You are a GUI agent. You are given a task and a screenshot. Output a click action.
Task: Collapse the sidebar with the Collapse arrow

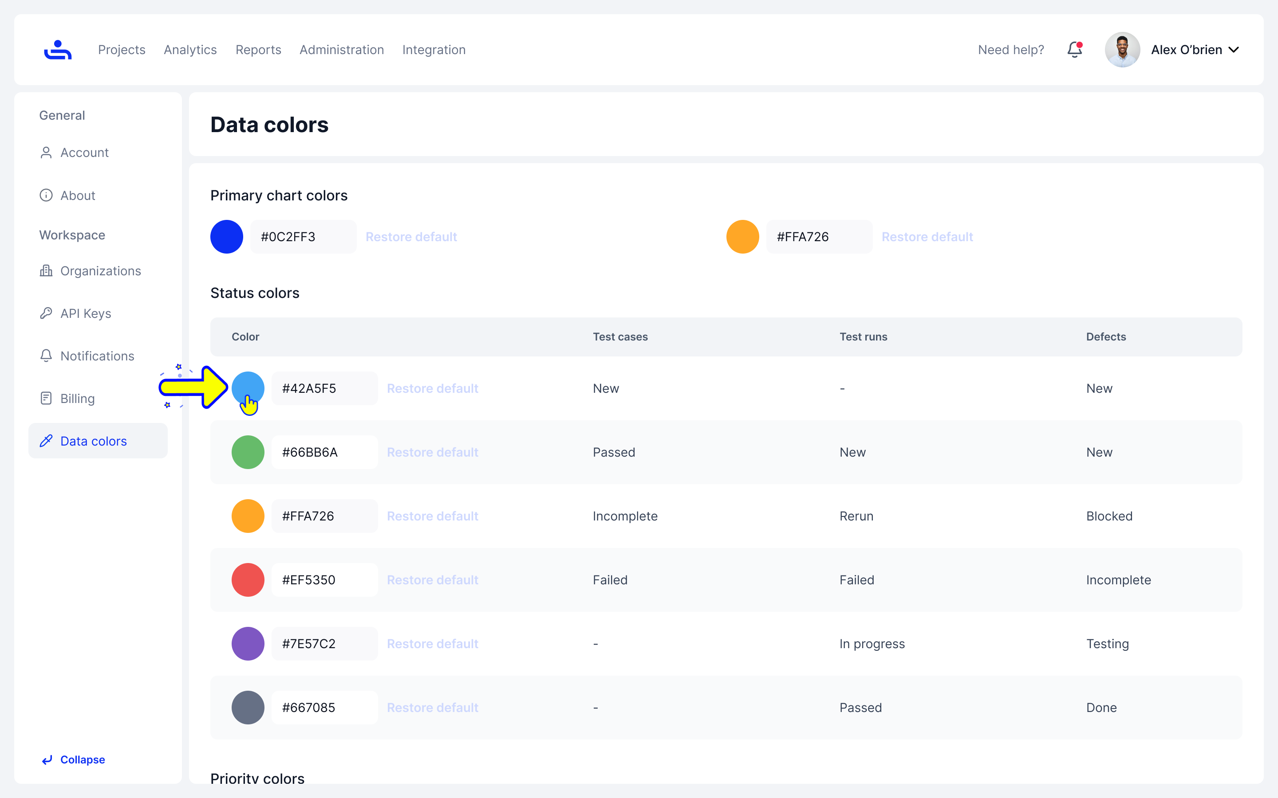47,759
